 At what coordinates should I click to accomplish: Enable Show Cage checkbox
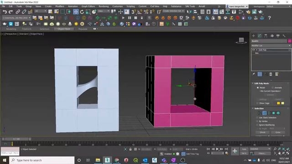pyautogui.click(x=257, y=103)
